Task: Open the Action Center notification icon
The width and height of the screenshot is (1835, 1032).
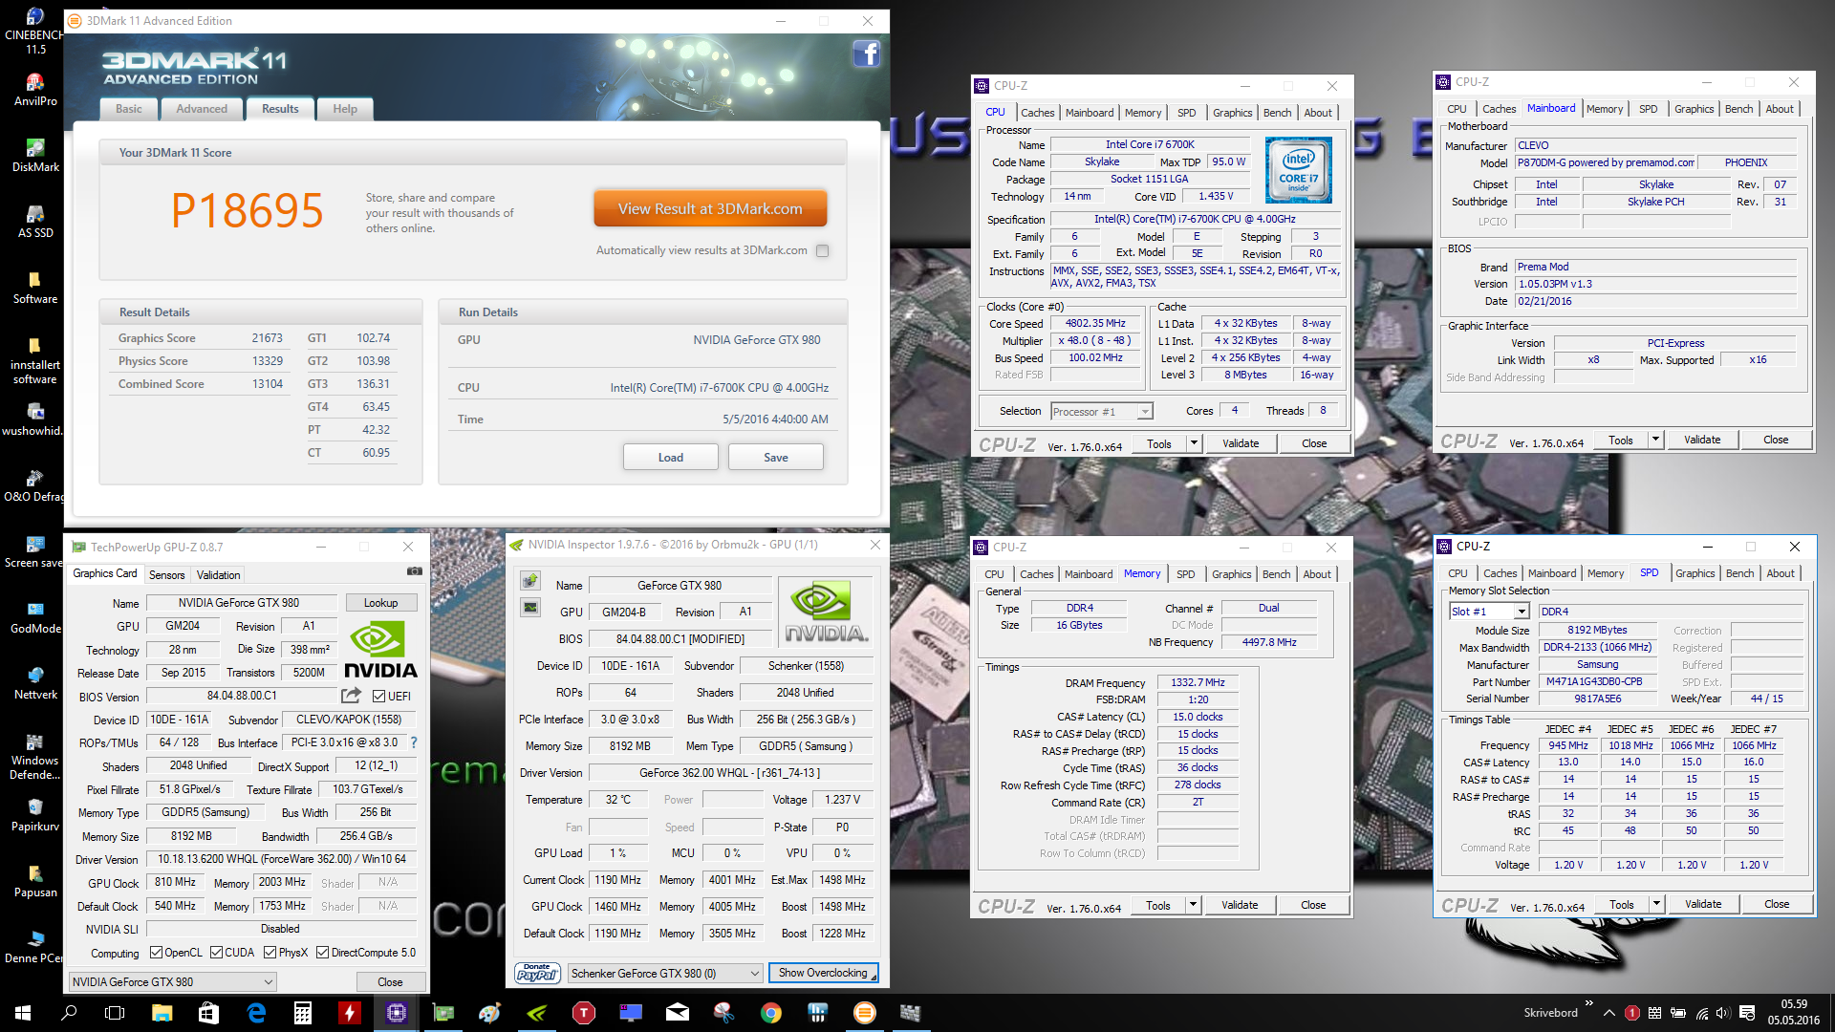Action: [1747, 1013]
